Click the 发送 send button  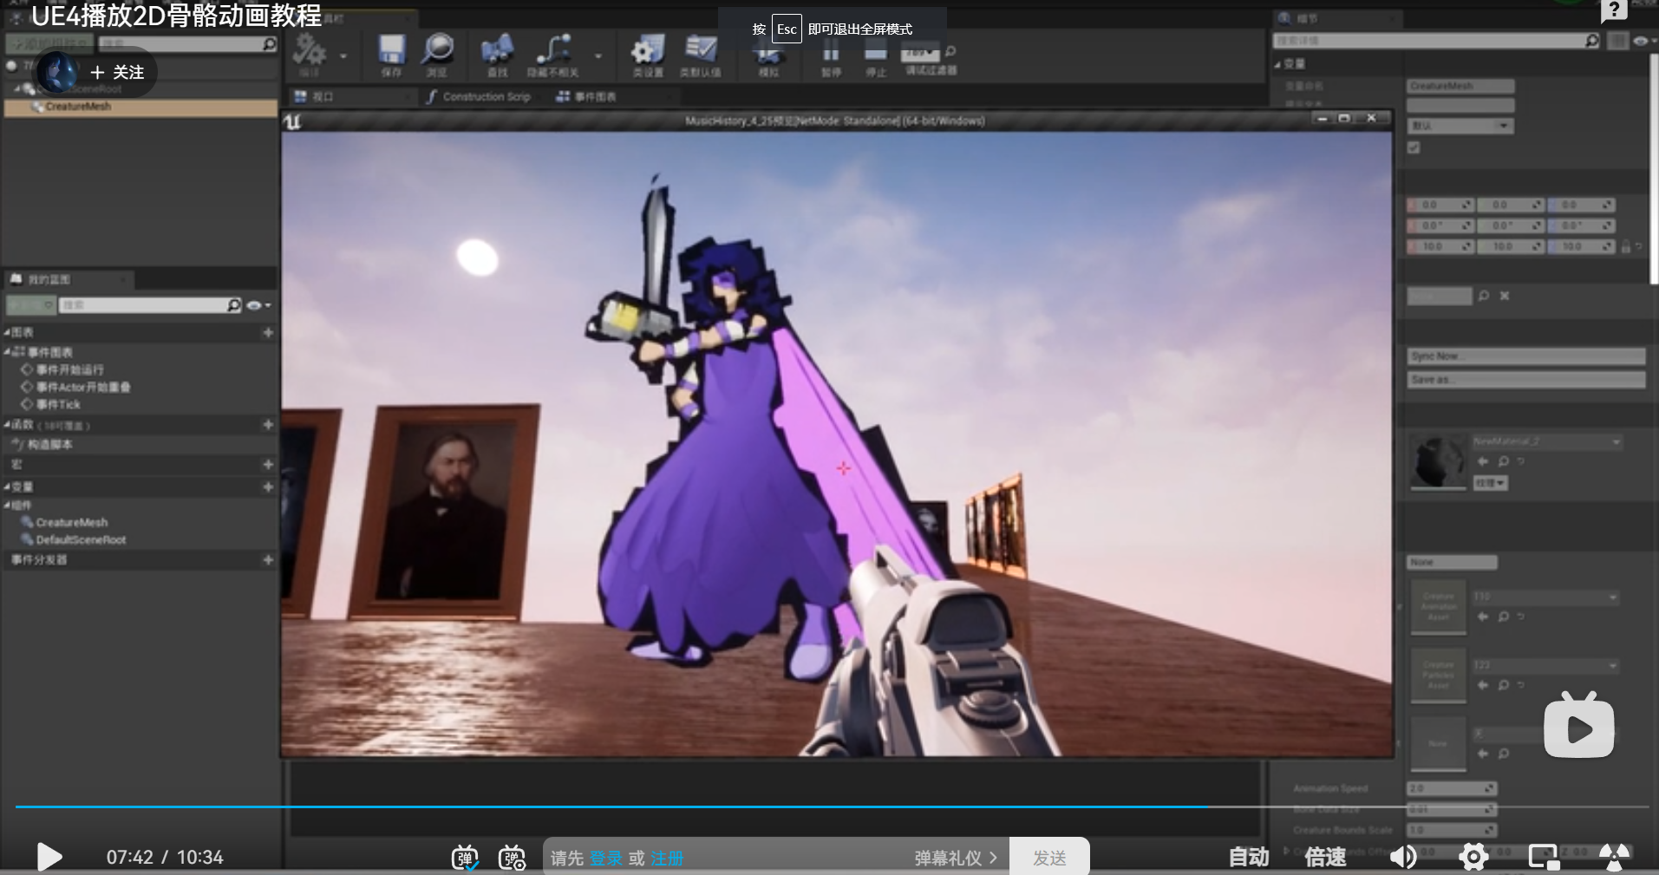coord(1049,858)
